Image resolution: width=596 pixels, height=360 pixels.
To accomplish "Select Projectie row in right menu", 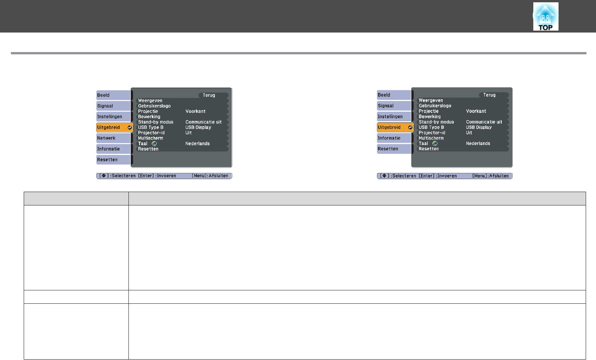I will [463, 111].
